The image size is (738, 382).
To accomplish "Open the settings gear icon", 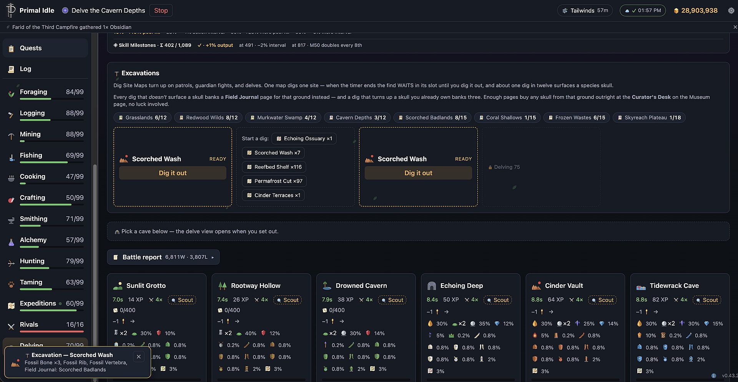I will click(x=731, y=11).
